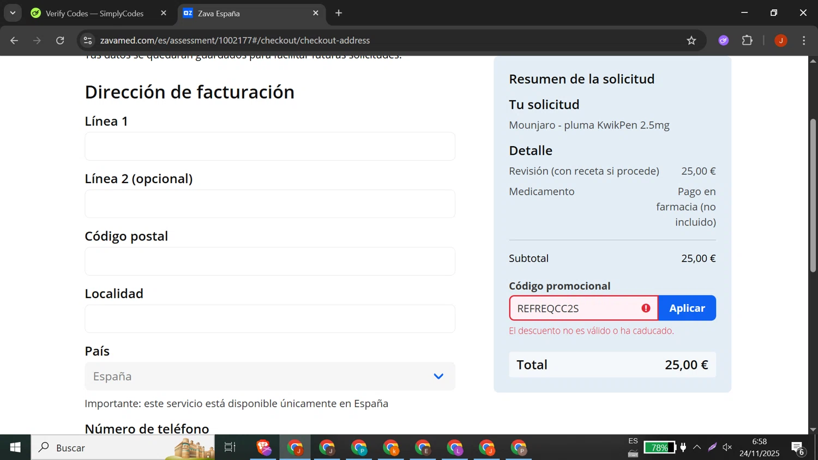Open the tab search dropdown arrow
The width and height of the screenshot is (818, 460).
point(13,13)
